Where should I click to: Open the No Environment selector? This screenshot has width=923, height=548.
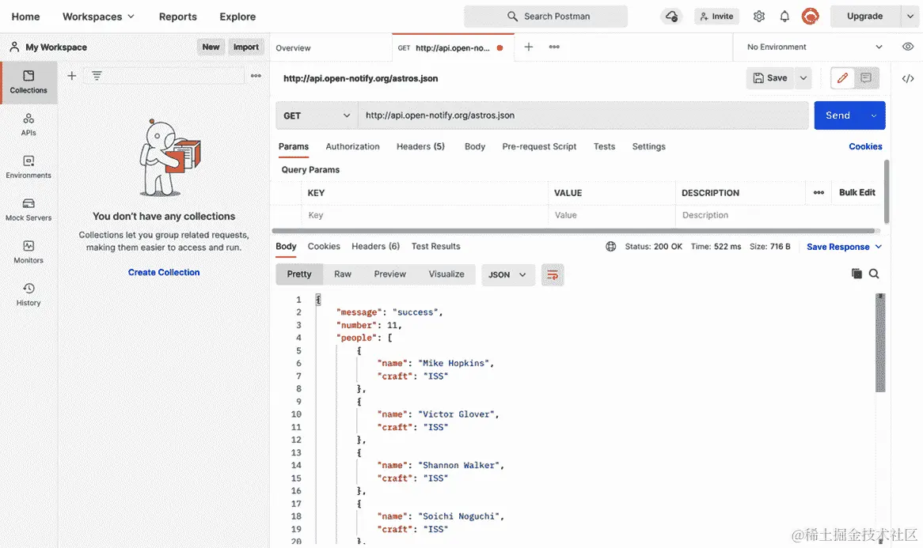pos(814,47)
